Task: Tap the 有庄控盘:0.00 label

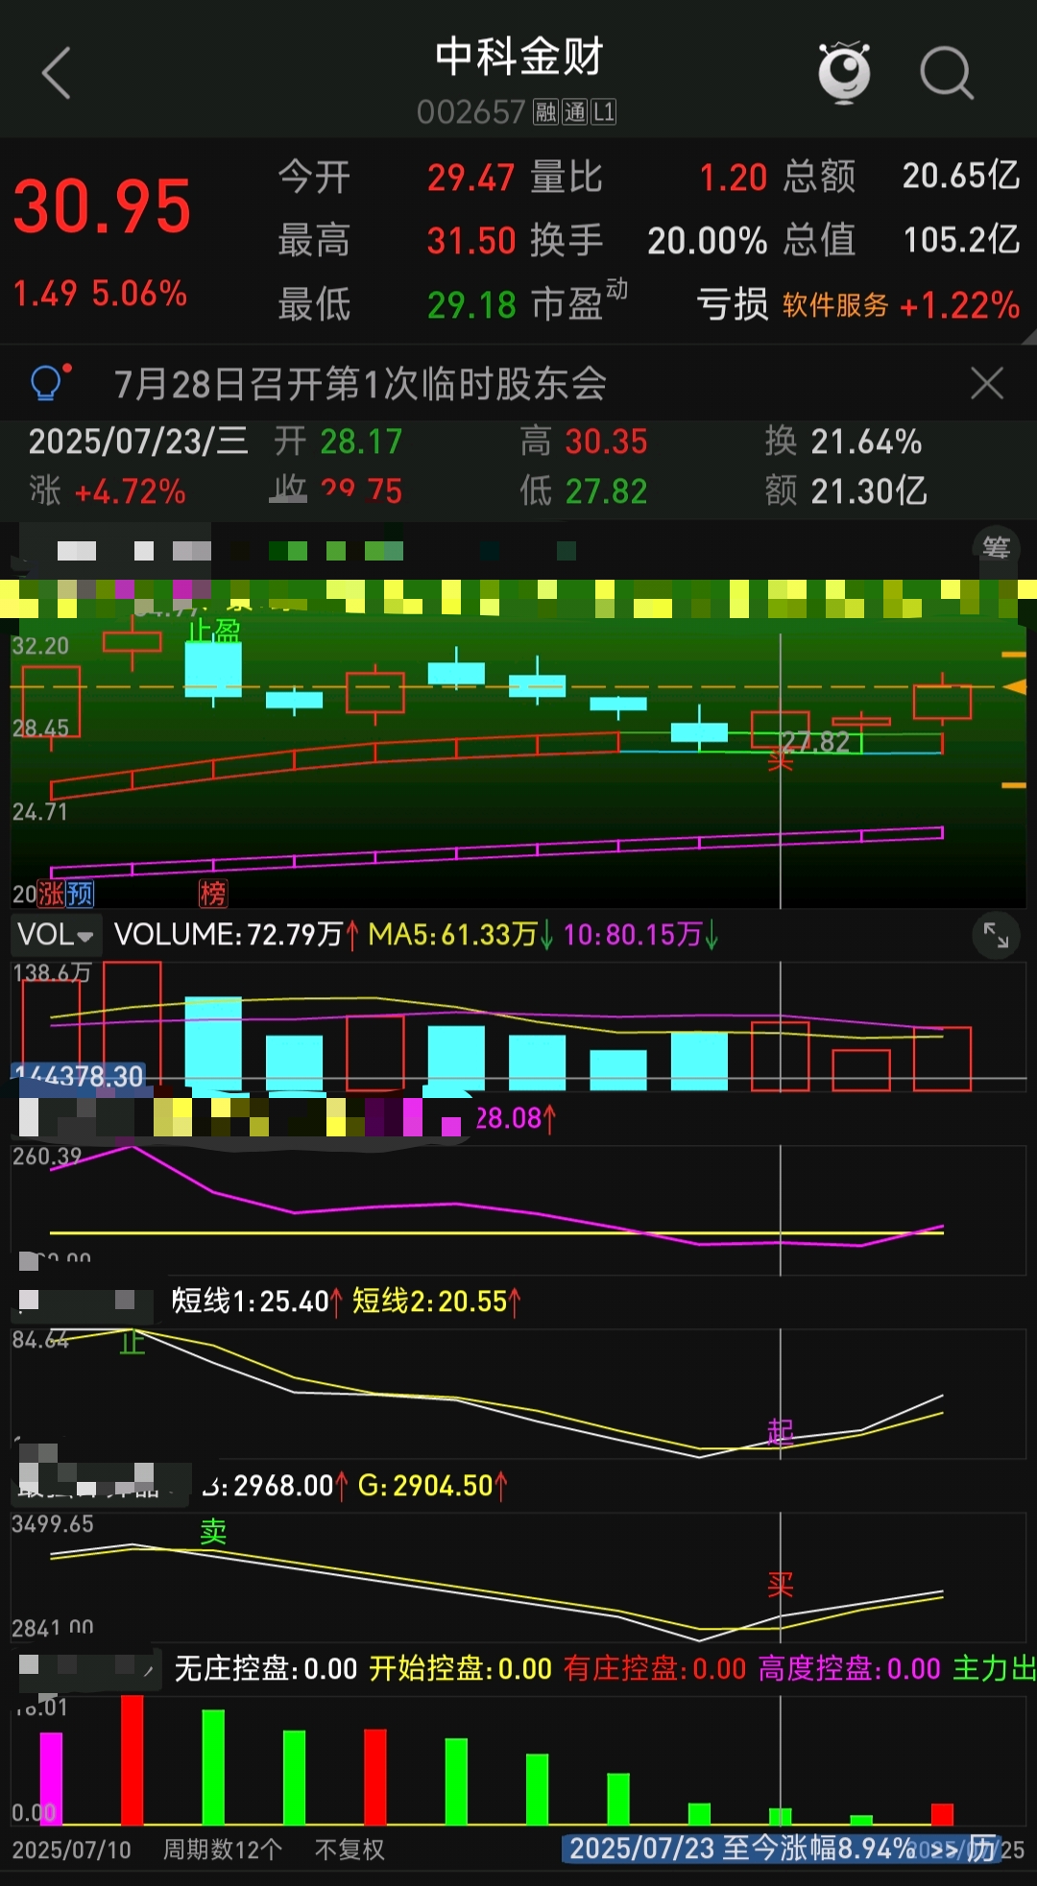Action: click(x=655, y=1669)
